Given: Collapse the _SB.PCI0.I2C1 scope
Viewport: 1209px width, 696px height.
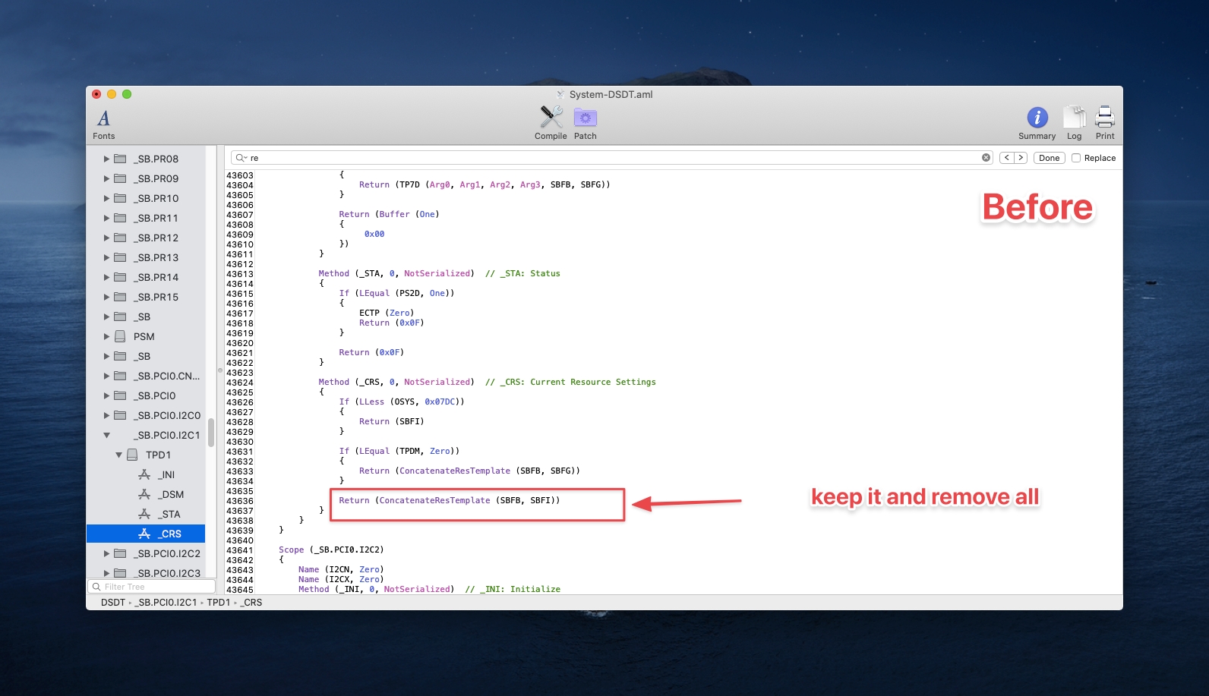Looking at the screenshot, I should [107, 436].
